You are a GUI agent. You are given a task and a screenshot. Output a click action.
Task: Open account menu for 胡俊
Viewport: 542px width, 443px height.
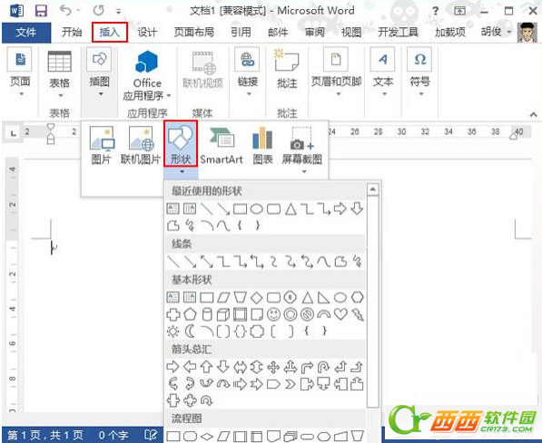point(496,32)
